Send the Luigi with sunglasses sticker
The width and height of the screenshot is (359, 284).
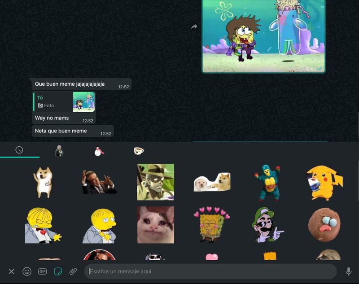(267, 225)
